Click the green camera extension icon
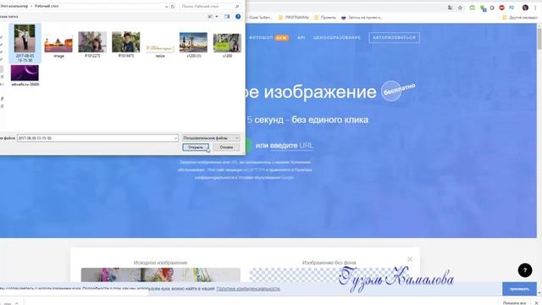Image resolution: width=542 pixels, height=305 pixels. tap(473, 8)
